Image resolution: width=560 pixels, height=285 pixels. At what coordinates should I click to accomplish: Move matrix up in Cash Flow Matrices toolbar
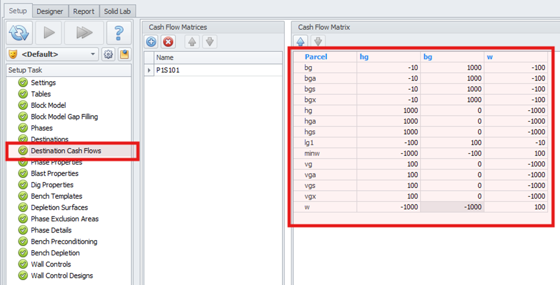point(193,42)
